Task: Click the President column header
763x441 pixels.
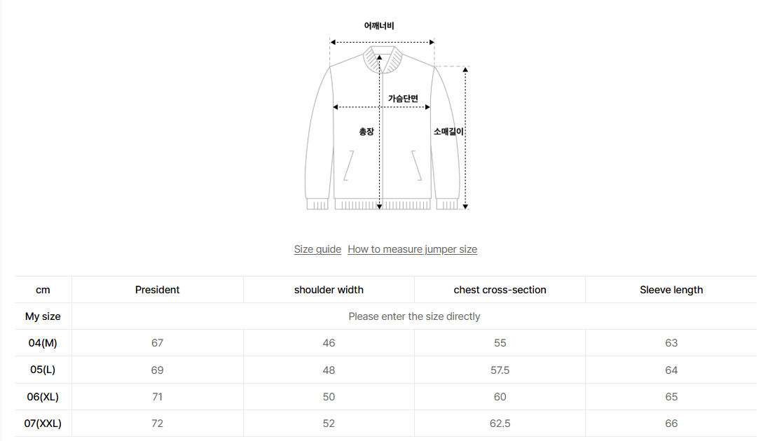Action: pos(157,289)
